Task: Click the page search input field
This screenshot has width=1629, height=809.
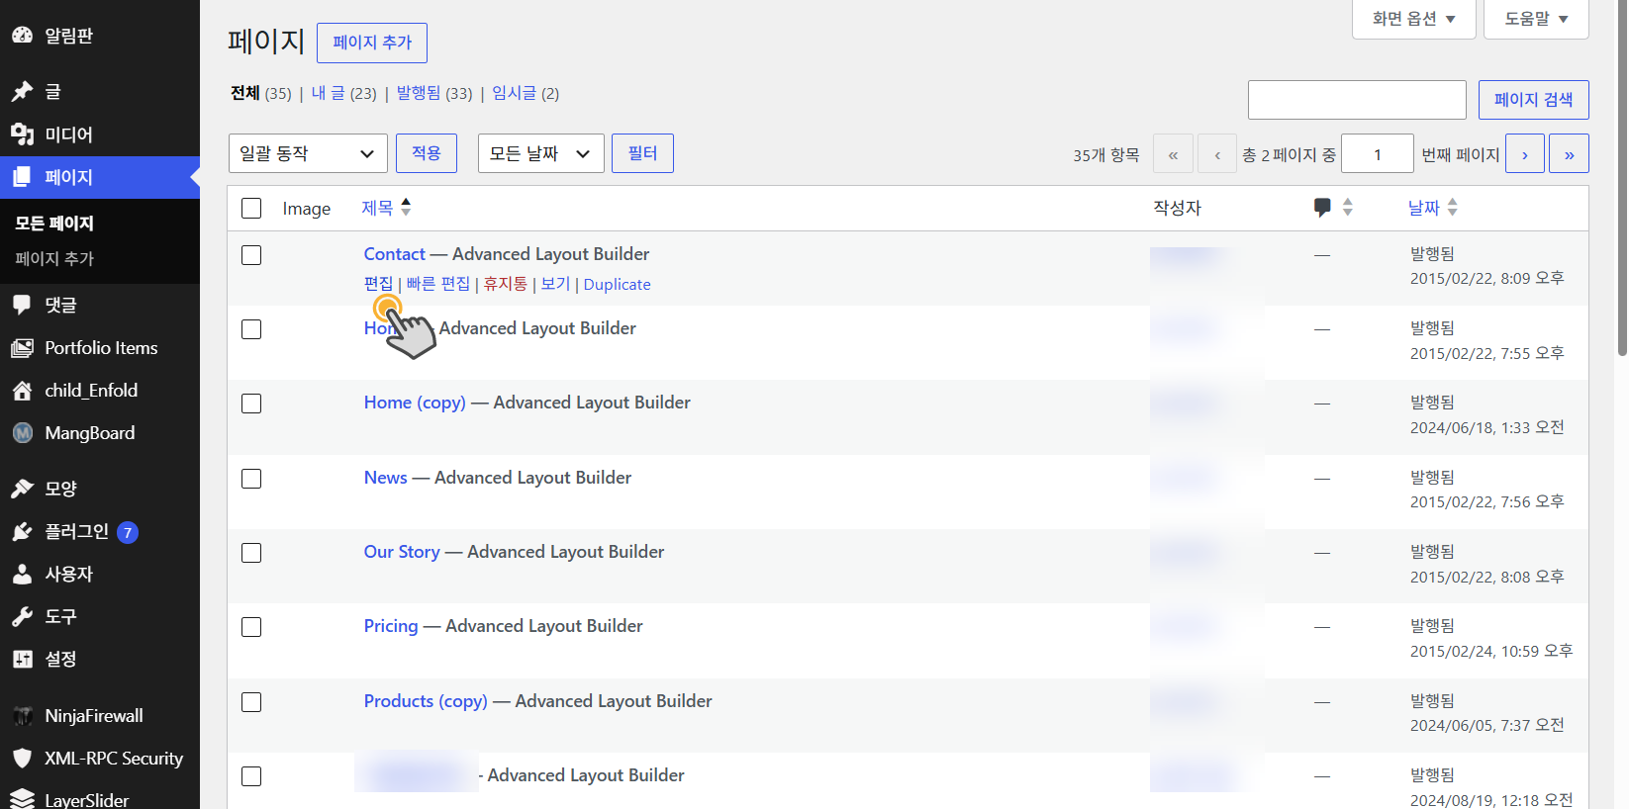Action: [x=1357, y=100]
